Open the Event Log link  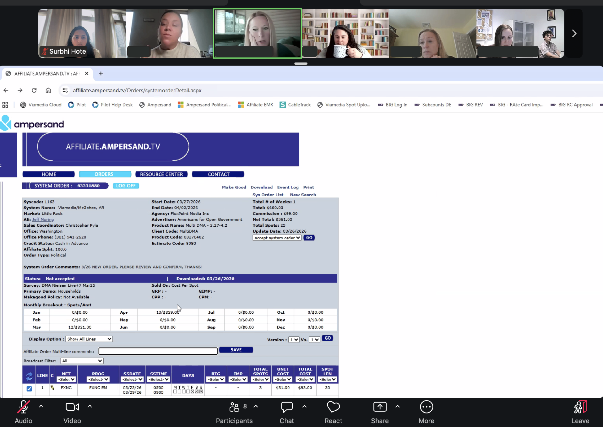[x=288, y=187]
